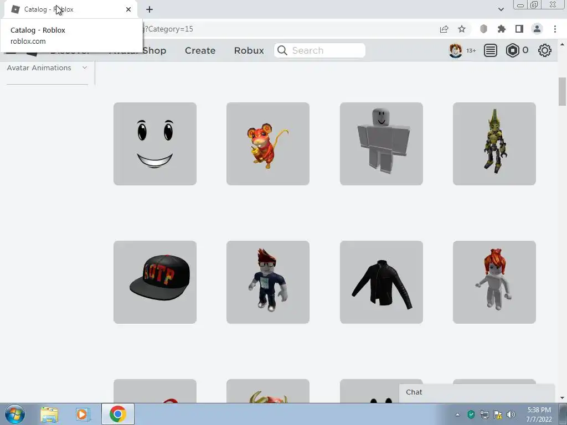The height and width of the screenshot is (425, 567).
Task: Open the gray blocky avatar item
Action: (x=381, y=144)
